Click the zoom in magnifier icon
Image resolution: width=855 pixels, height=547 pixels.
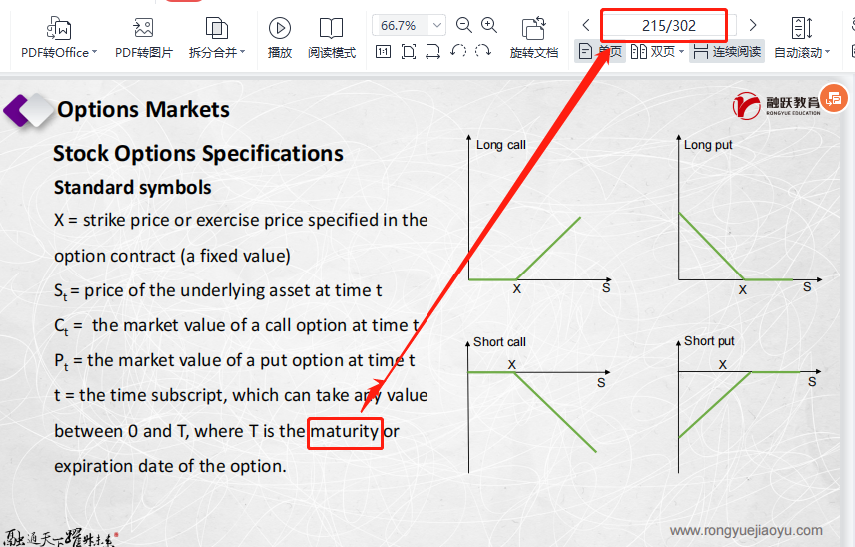click(489, 25)
